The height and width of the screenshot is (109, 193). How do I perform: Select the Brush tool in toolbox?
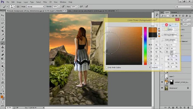3,43
